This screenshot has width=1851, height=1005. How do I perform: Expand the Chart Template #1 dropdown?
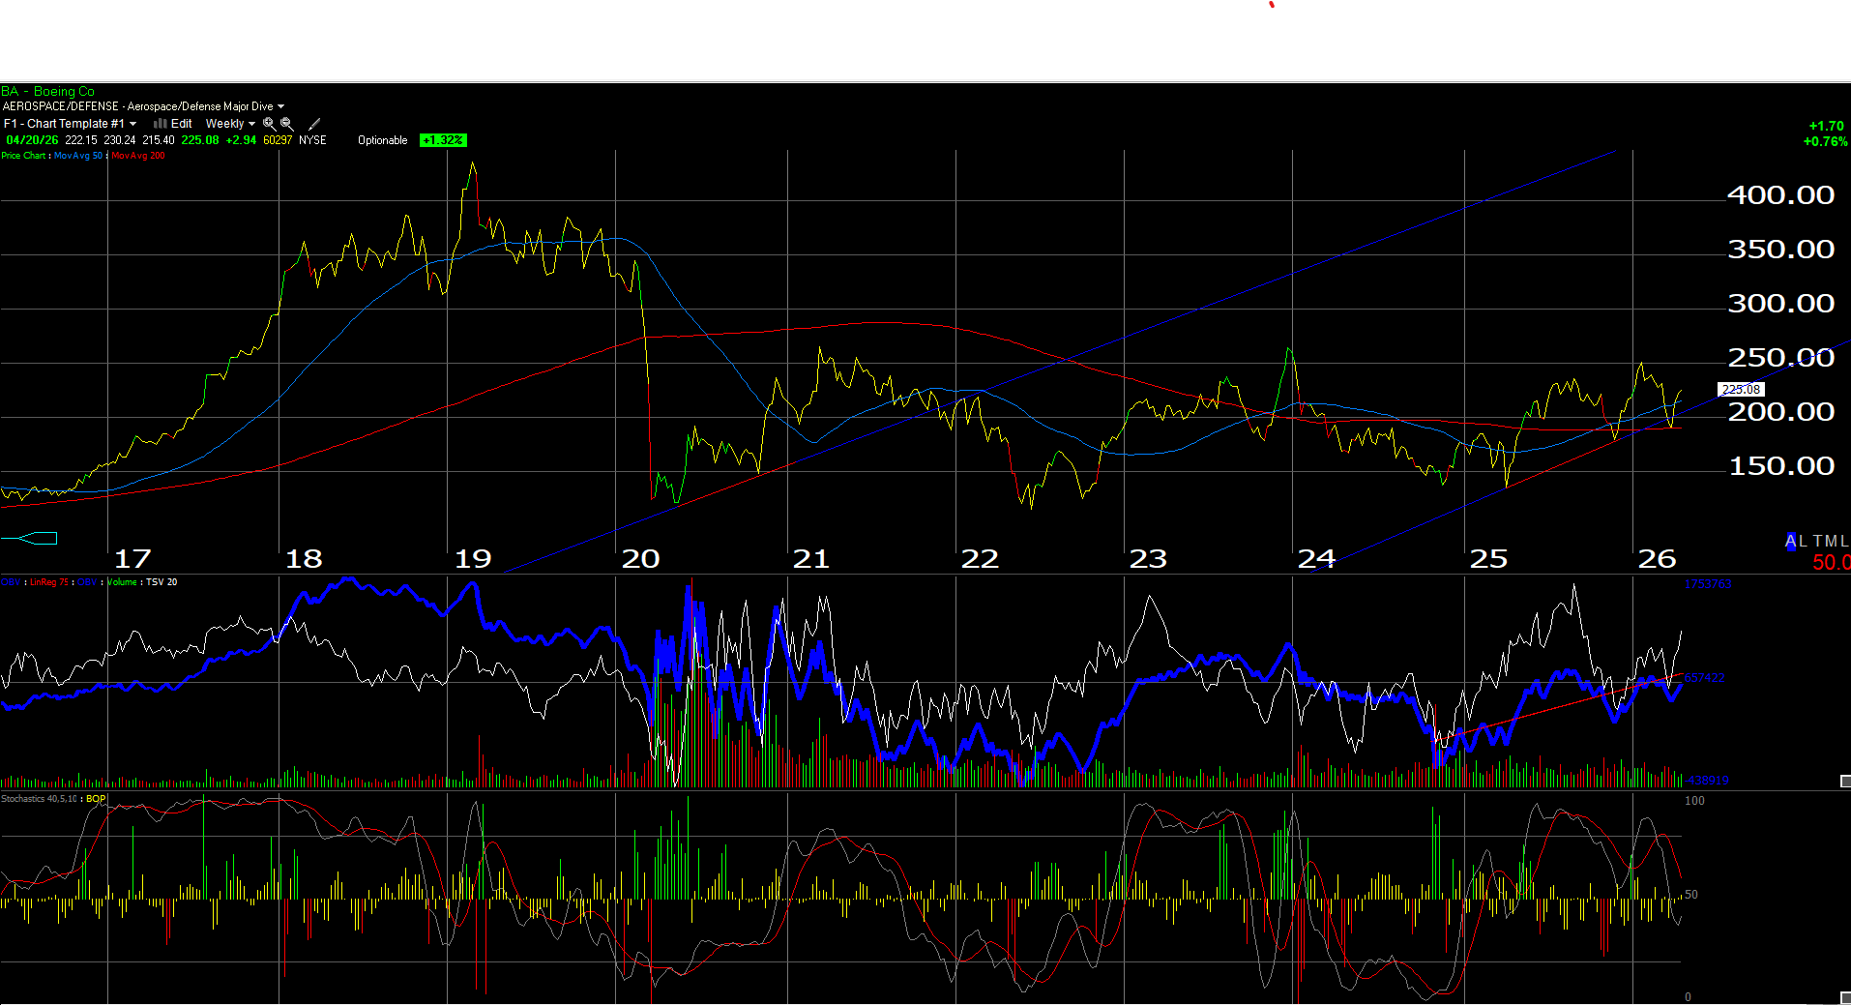pos(70,124)
